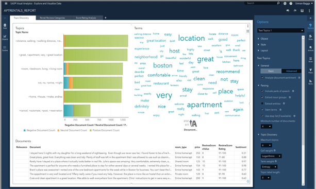Click the Positive Document Count legend swatch
Viewport: 316px width, 189px height.
click(91, 130)
